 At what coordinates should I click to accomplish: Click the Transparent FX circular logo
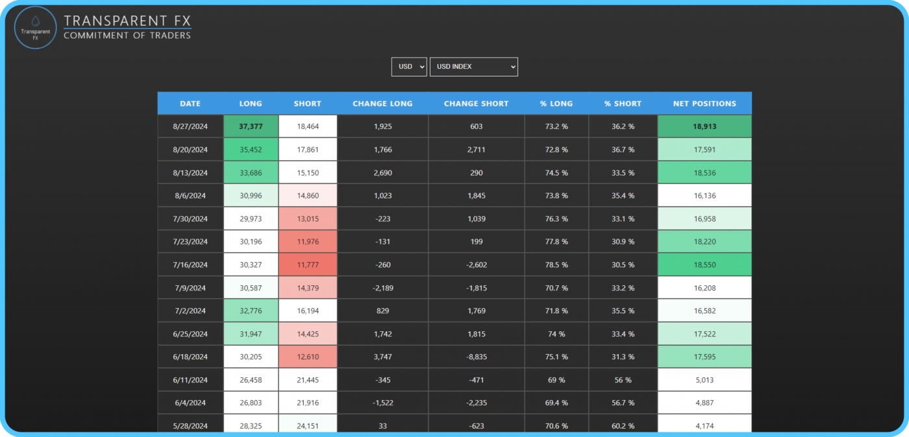(35, 28)
